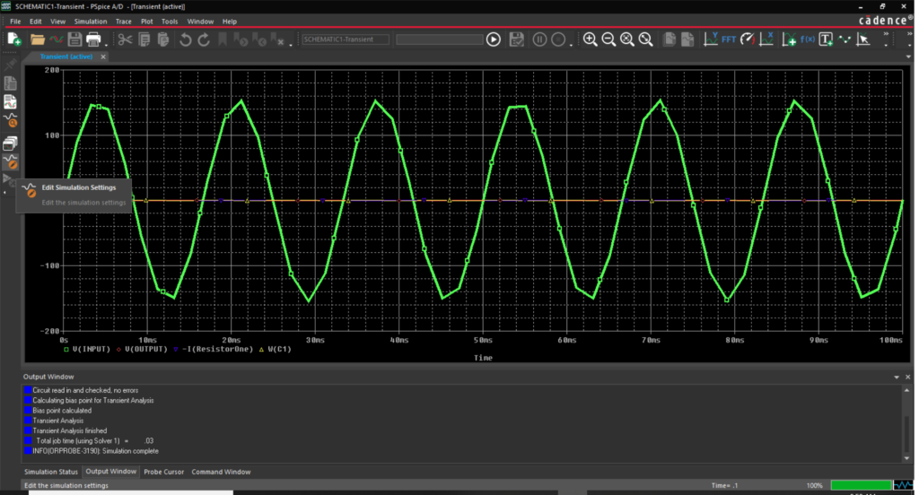The width and height of the screenshot is (919, 495).
Task: Open the File menu
Action: (15, 22)
